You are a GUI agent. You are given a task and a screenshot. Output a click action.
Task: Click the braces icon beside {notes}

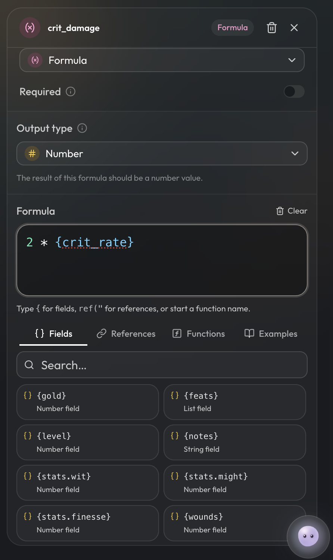tap(175, 436)
